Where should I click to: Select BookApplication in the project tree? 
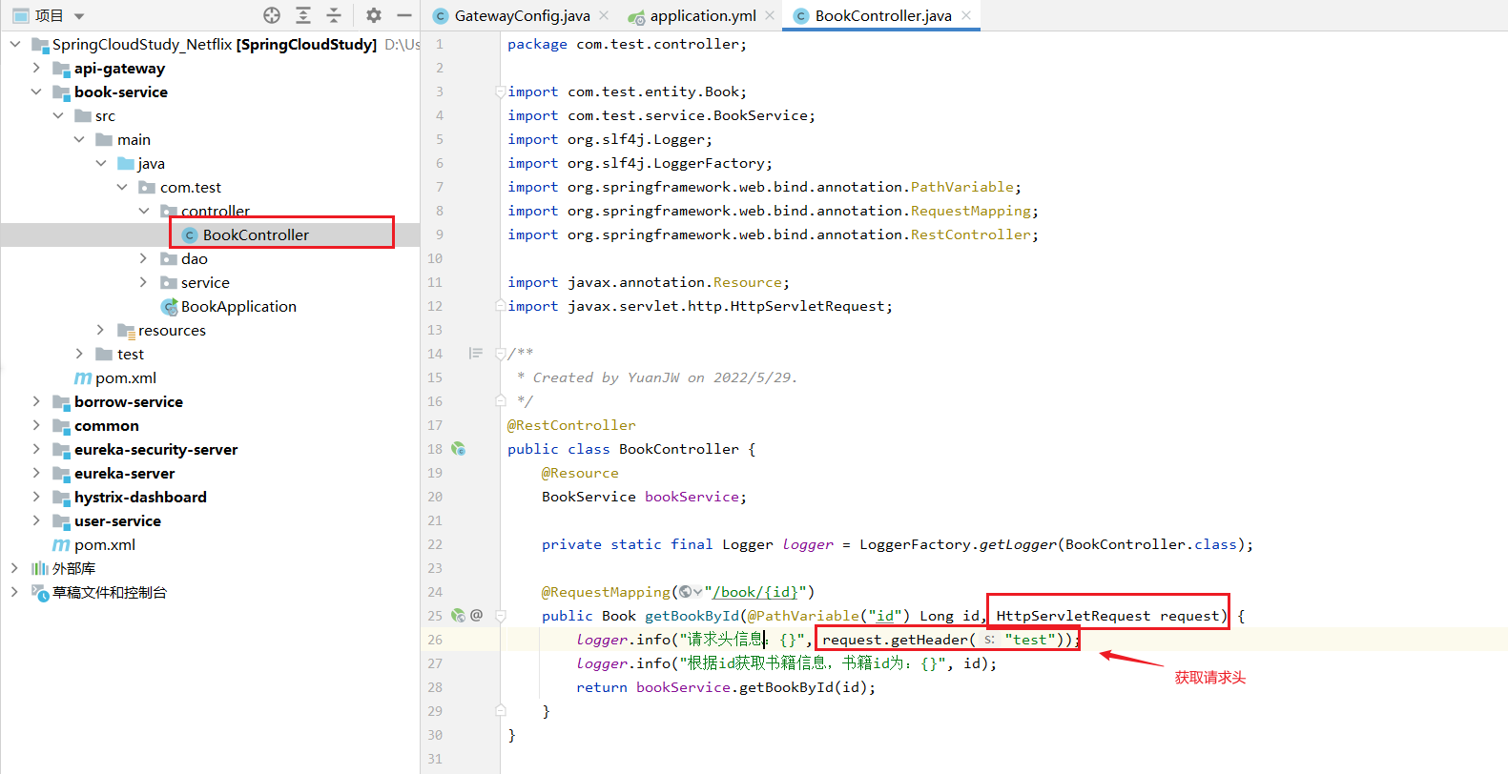(x=238, y=306)
